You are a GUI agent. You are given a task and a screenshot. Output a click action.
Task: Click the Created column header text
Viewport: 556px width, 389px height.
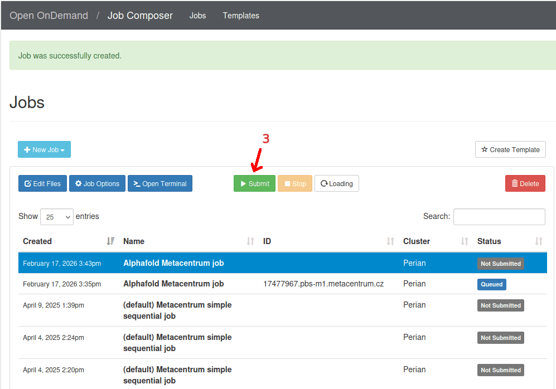coord(37,241)
